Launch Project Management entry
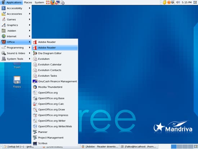The height and width of the screenshot is (149, 198). tap(55, 137)
